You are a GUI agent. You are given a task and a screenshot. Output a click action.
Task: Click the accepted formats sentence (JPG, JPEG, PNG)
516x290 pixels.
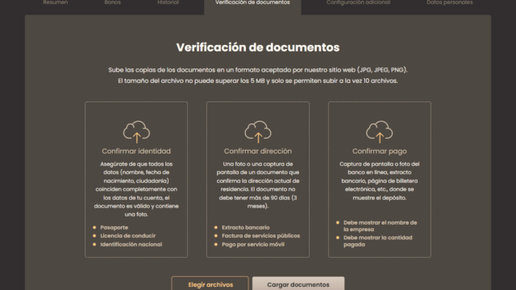point(258,70)
